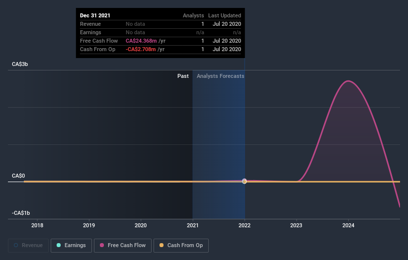This screenshot has height=260, width=408.
Task: Click the CA$3b y-axis label
Action: click(20, 64)
